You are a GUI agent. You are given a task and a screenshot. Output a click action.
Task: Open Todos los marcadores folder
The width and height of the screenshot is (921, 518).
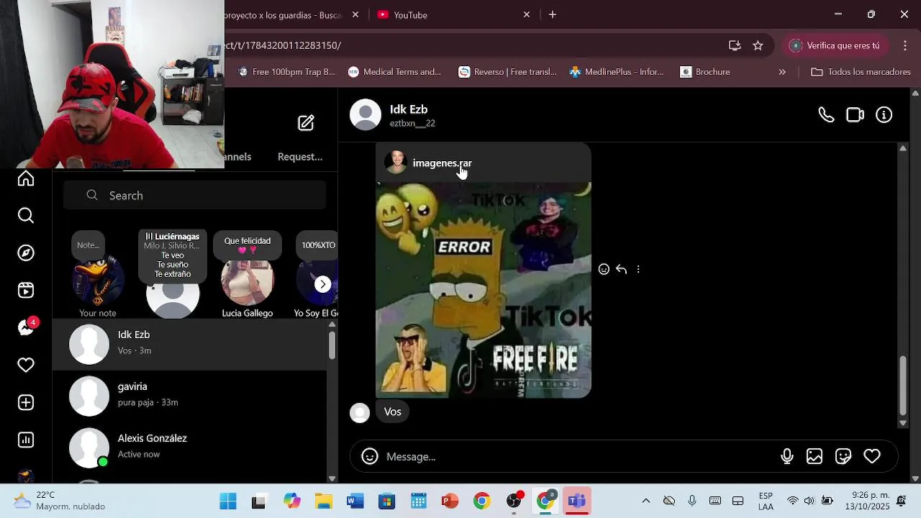pos(861,72)
